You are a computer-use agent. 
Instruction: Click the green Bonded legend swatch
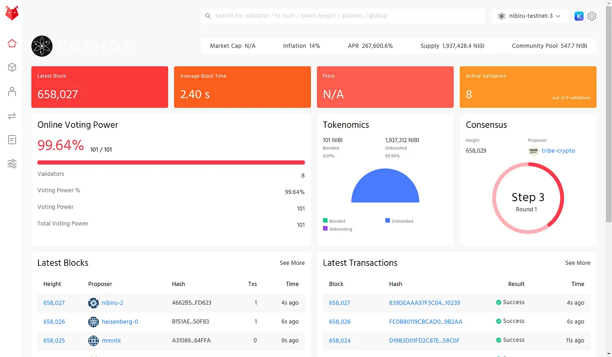(x=325, y=221)
